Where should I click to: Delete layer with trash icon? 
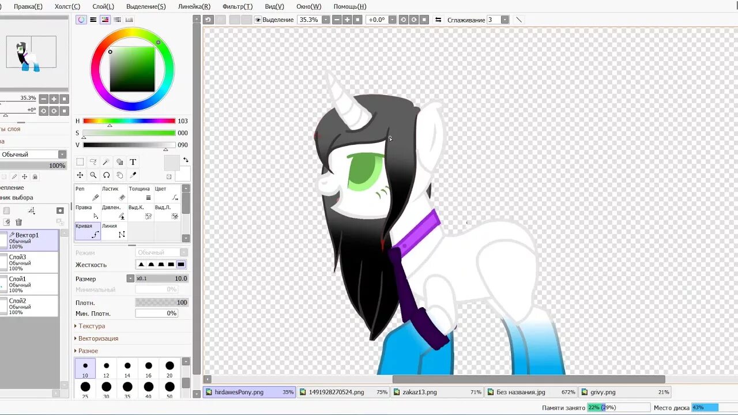(x=18, y=222)
